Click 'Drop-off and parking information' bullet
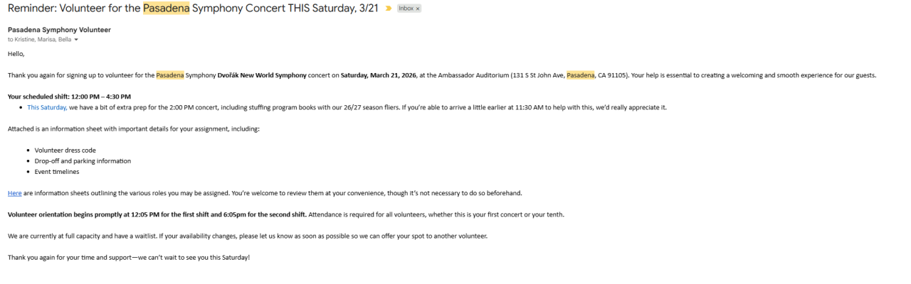The height and width of the screenshot is (284, 911). pos(83,161)
